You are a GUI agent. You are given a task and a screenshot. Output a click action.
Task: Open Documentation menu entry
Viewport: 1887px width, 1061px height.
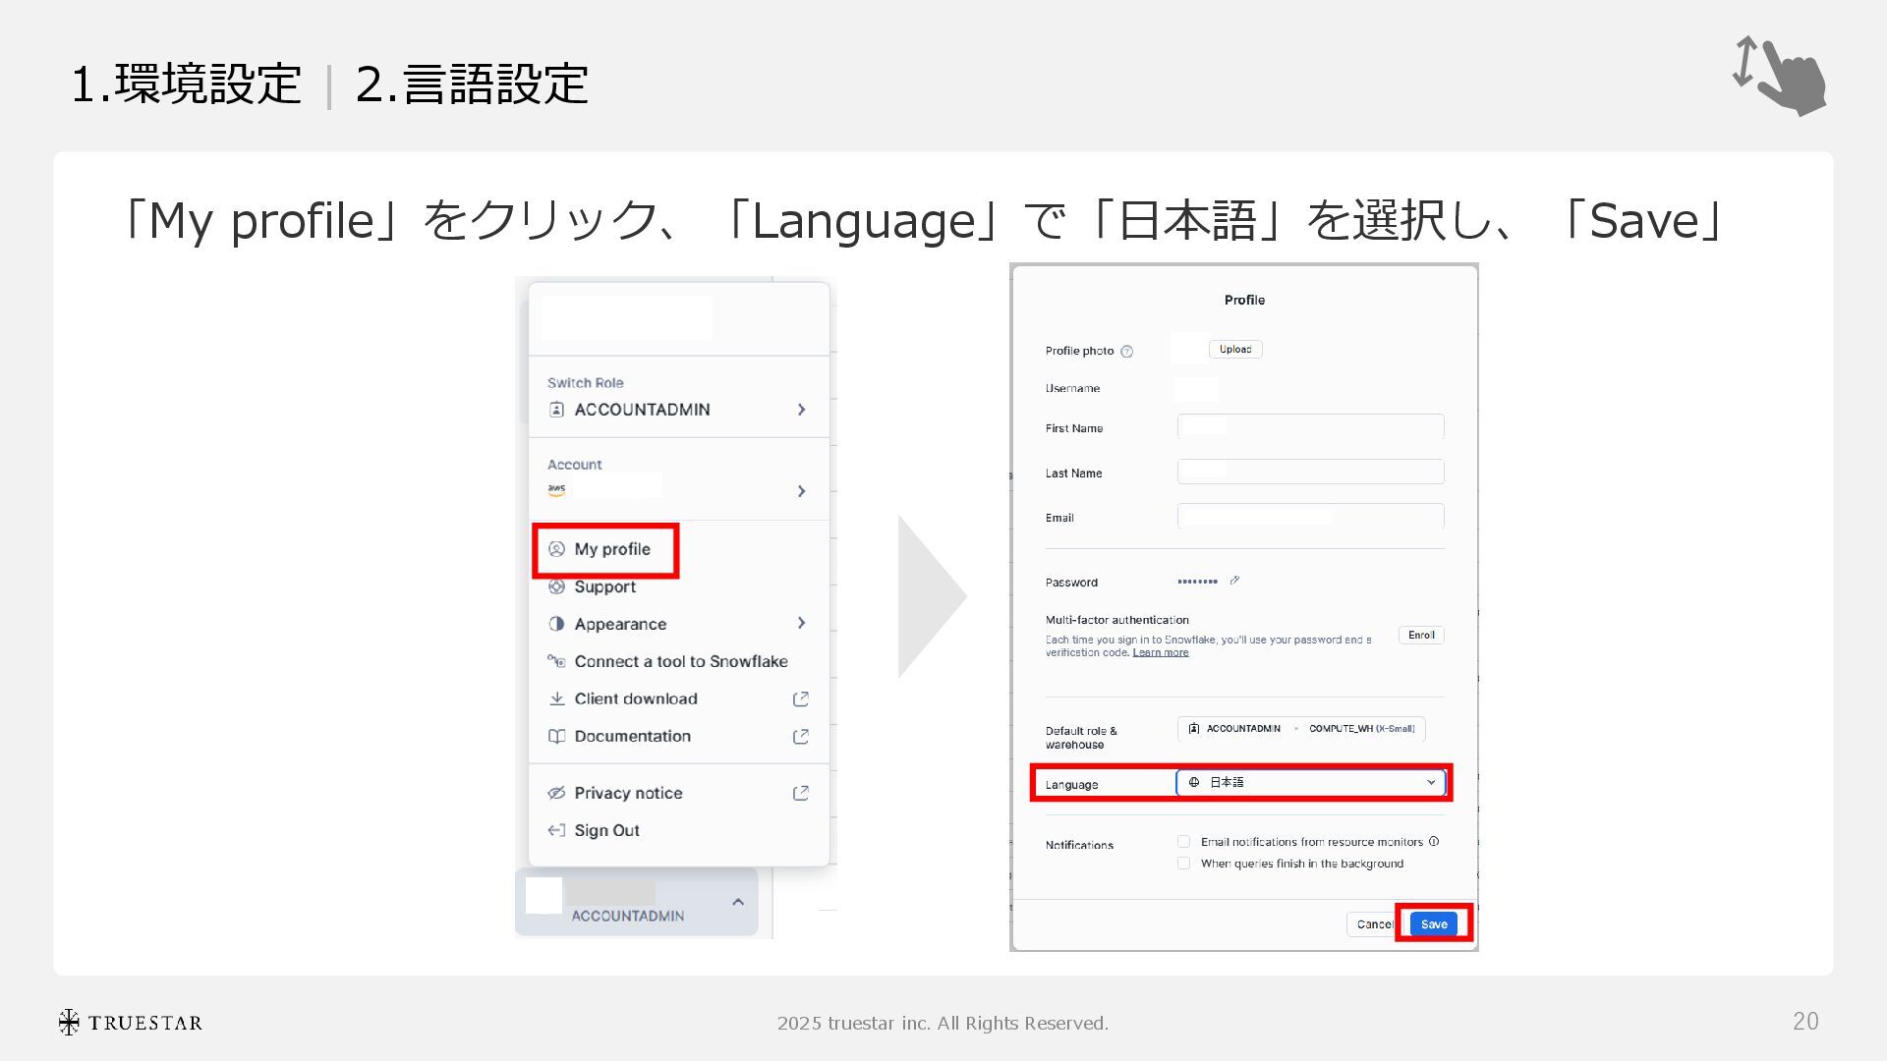[x=678, y=736]
